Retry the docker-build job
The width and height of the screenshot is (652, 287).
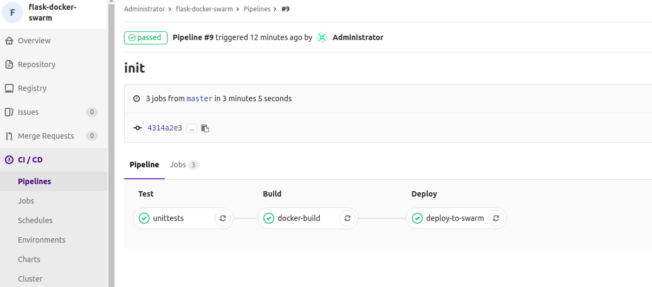click(x=347, y=218)
